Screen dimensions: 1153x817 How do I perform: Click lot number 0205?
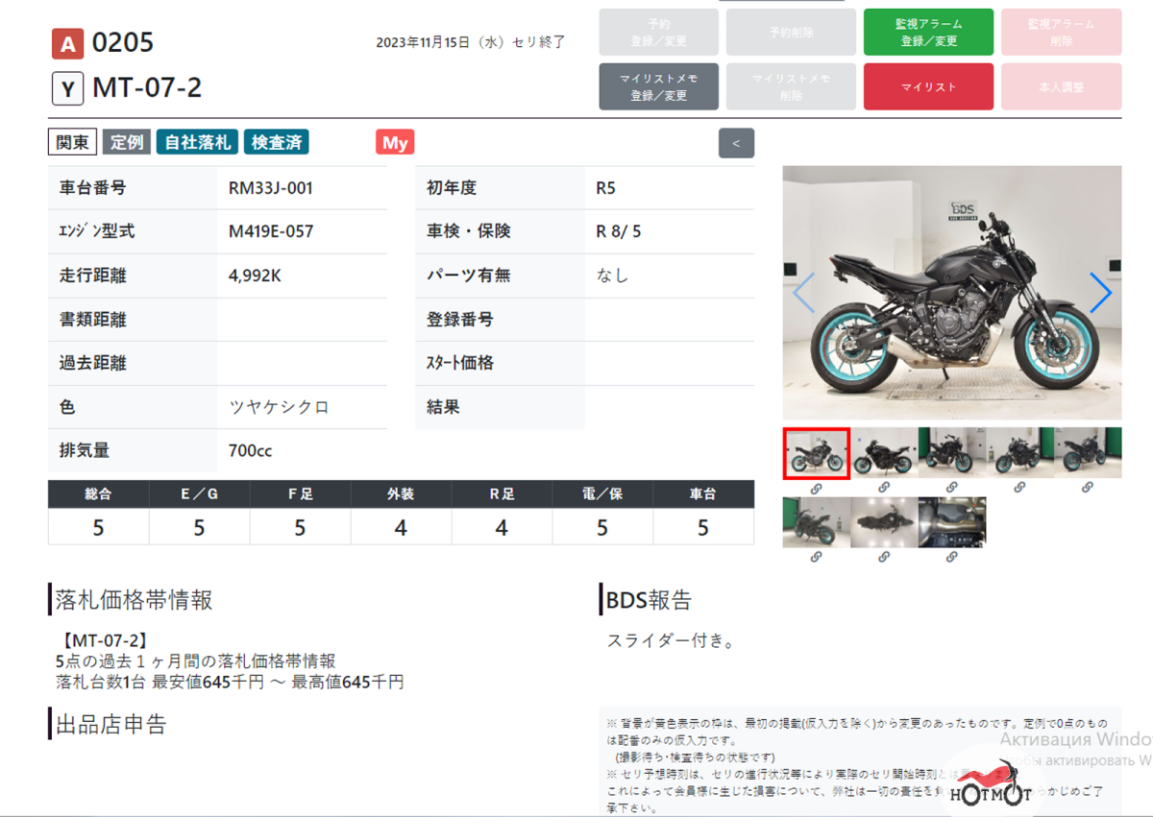[123, 43]
